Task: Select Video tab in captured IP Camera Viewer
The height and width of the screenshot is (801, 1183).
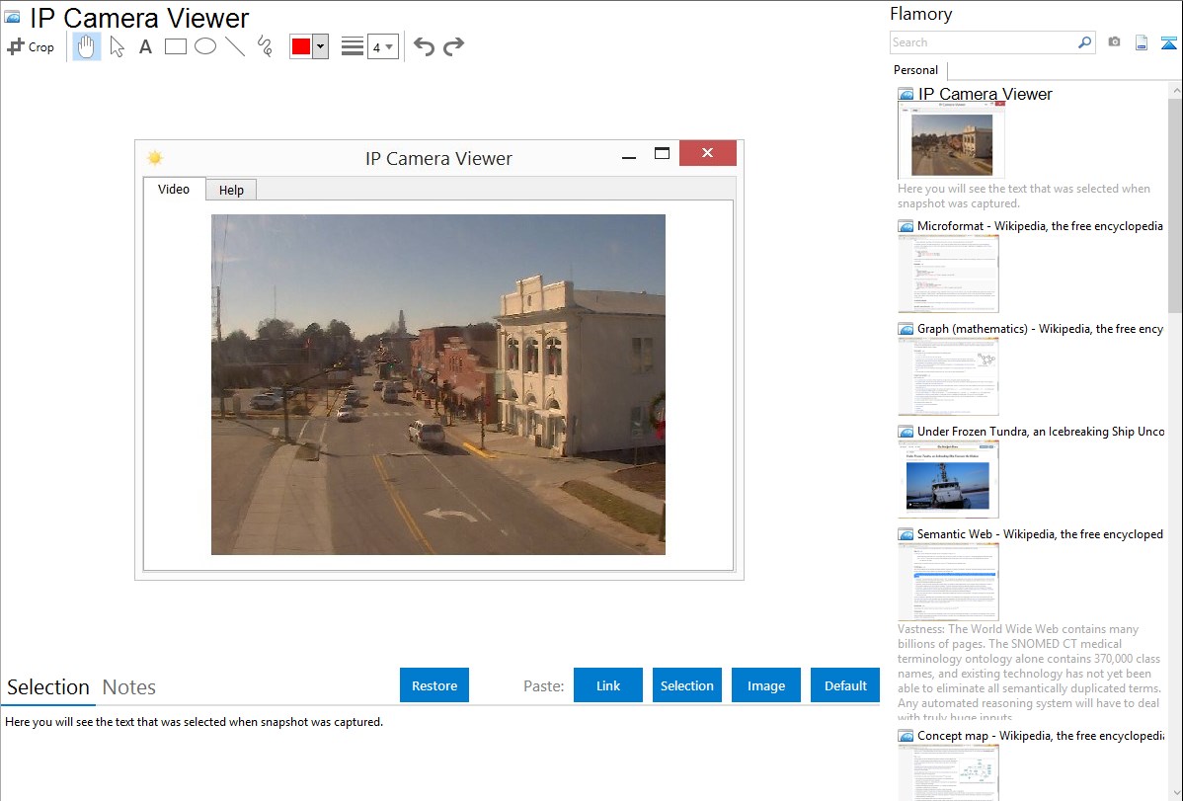Action: point(174,190)
